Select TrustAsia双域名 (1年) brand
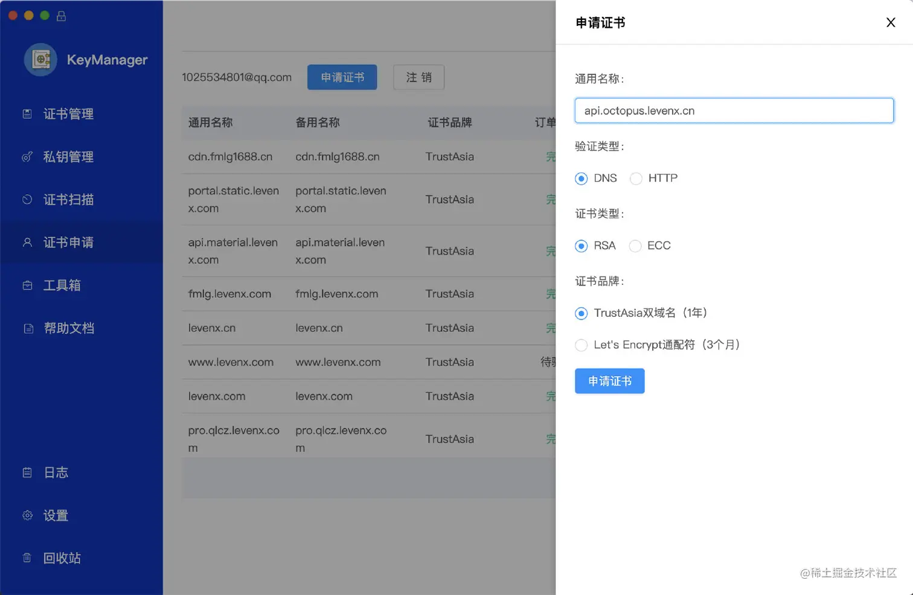Image resolution: width=913 pixels, height=595 pixels. point(581,313)
